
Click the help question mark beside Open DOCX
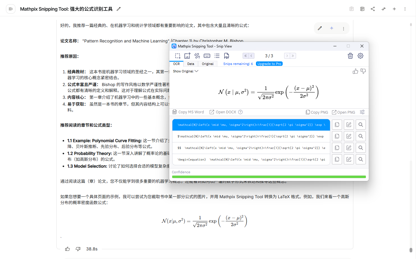[241, 112]
